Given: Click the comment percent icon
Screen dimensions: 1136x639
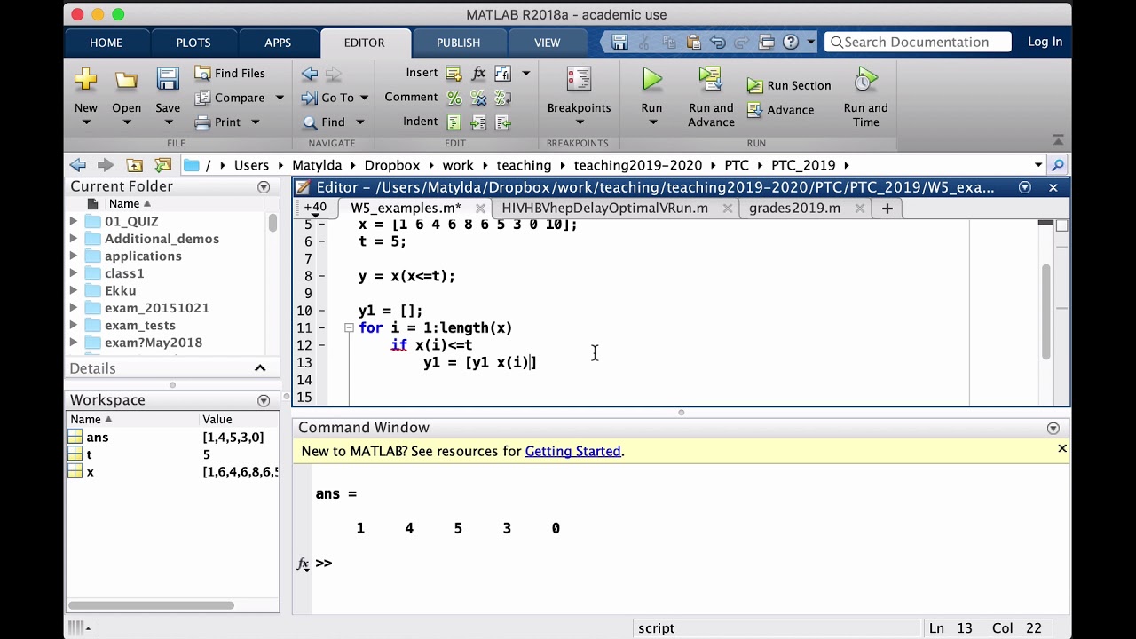Looking at the screenshot, I should point(454,98).
